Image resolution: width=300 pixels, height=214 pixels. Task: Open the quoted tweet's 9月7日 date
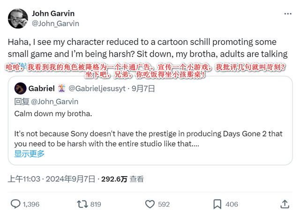[x=143, y=89]
